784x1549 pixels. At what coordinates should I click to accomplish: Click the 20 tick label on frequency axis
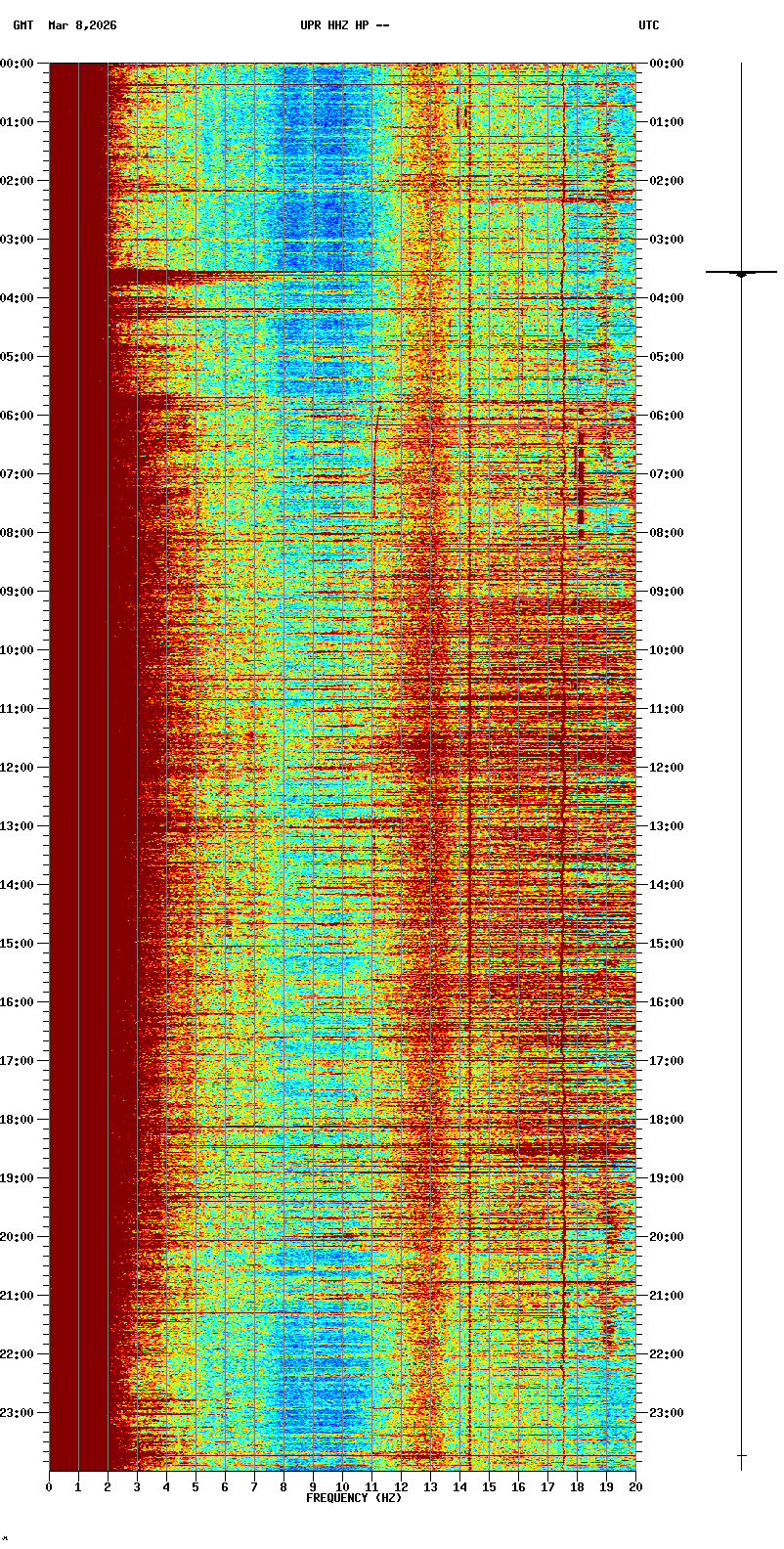[x=635, y=1487]
